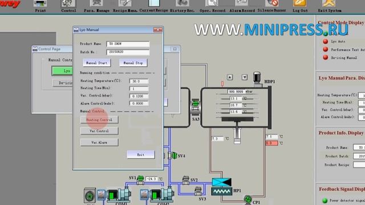
Task: Click the CP1 pump icon
Action: coord(248,200)
